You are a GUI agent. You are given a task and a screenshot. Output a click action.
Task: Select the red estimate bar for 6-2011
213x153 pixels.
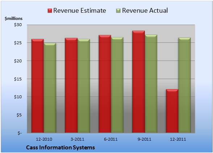click(105, 84)
